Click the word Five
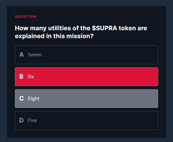This screenshot has width=173, height=142. pyautogui.click(x=32, y=120)
